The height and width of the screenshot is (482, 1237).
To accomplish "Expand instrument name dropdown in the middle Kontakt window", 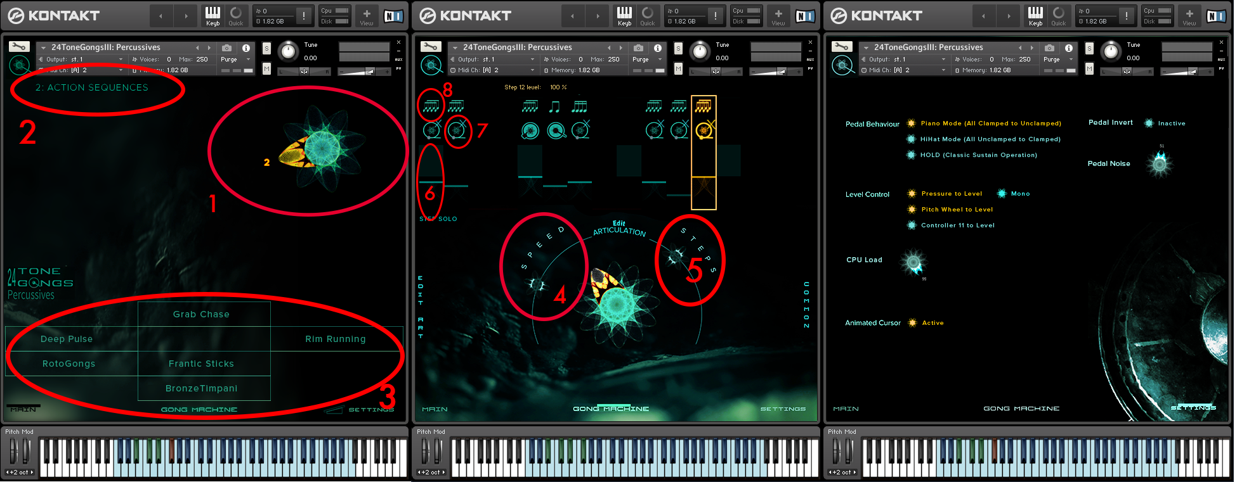I will pyautogui.click(x=455, y=48).
